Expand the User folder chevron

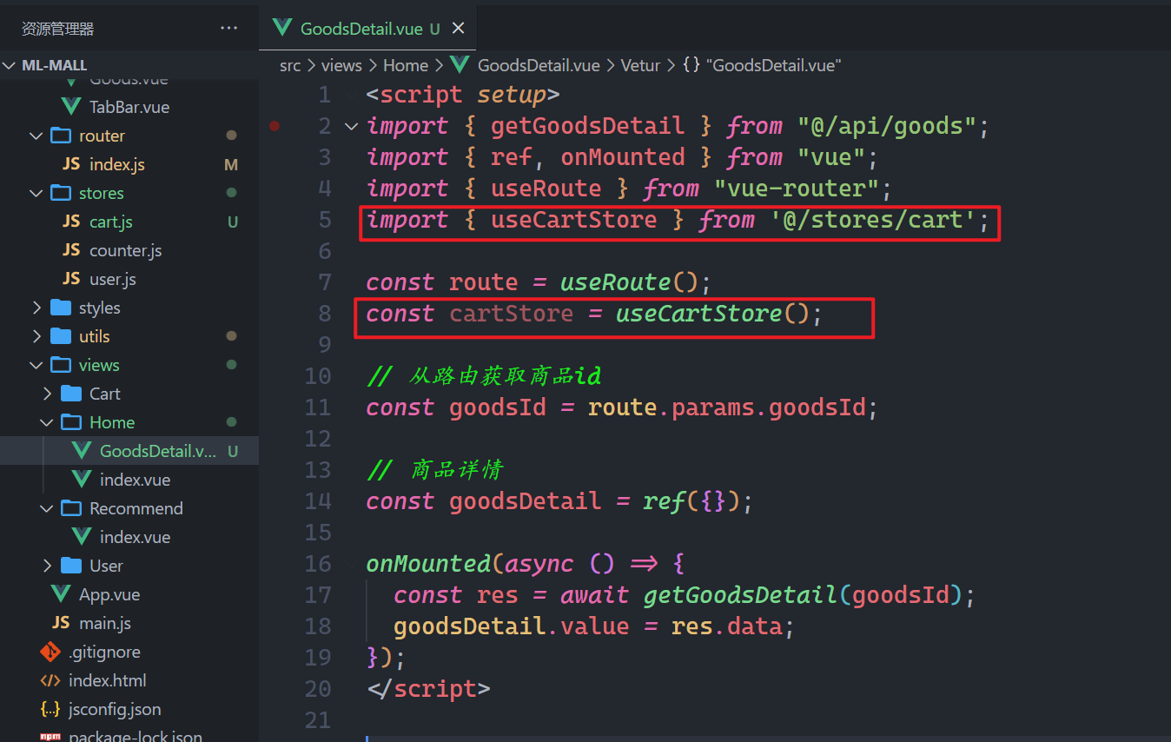tap(47, 566)
